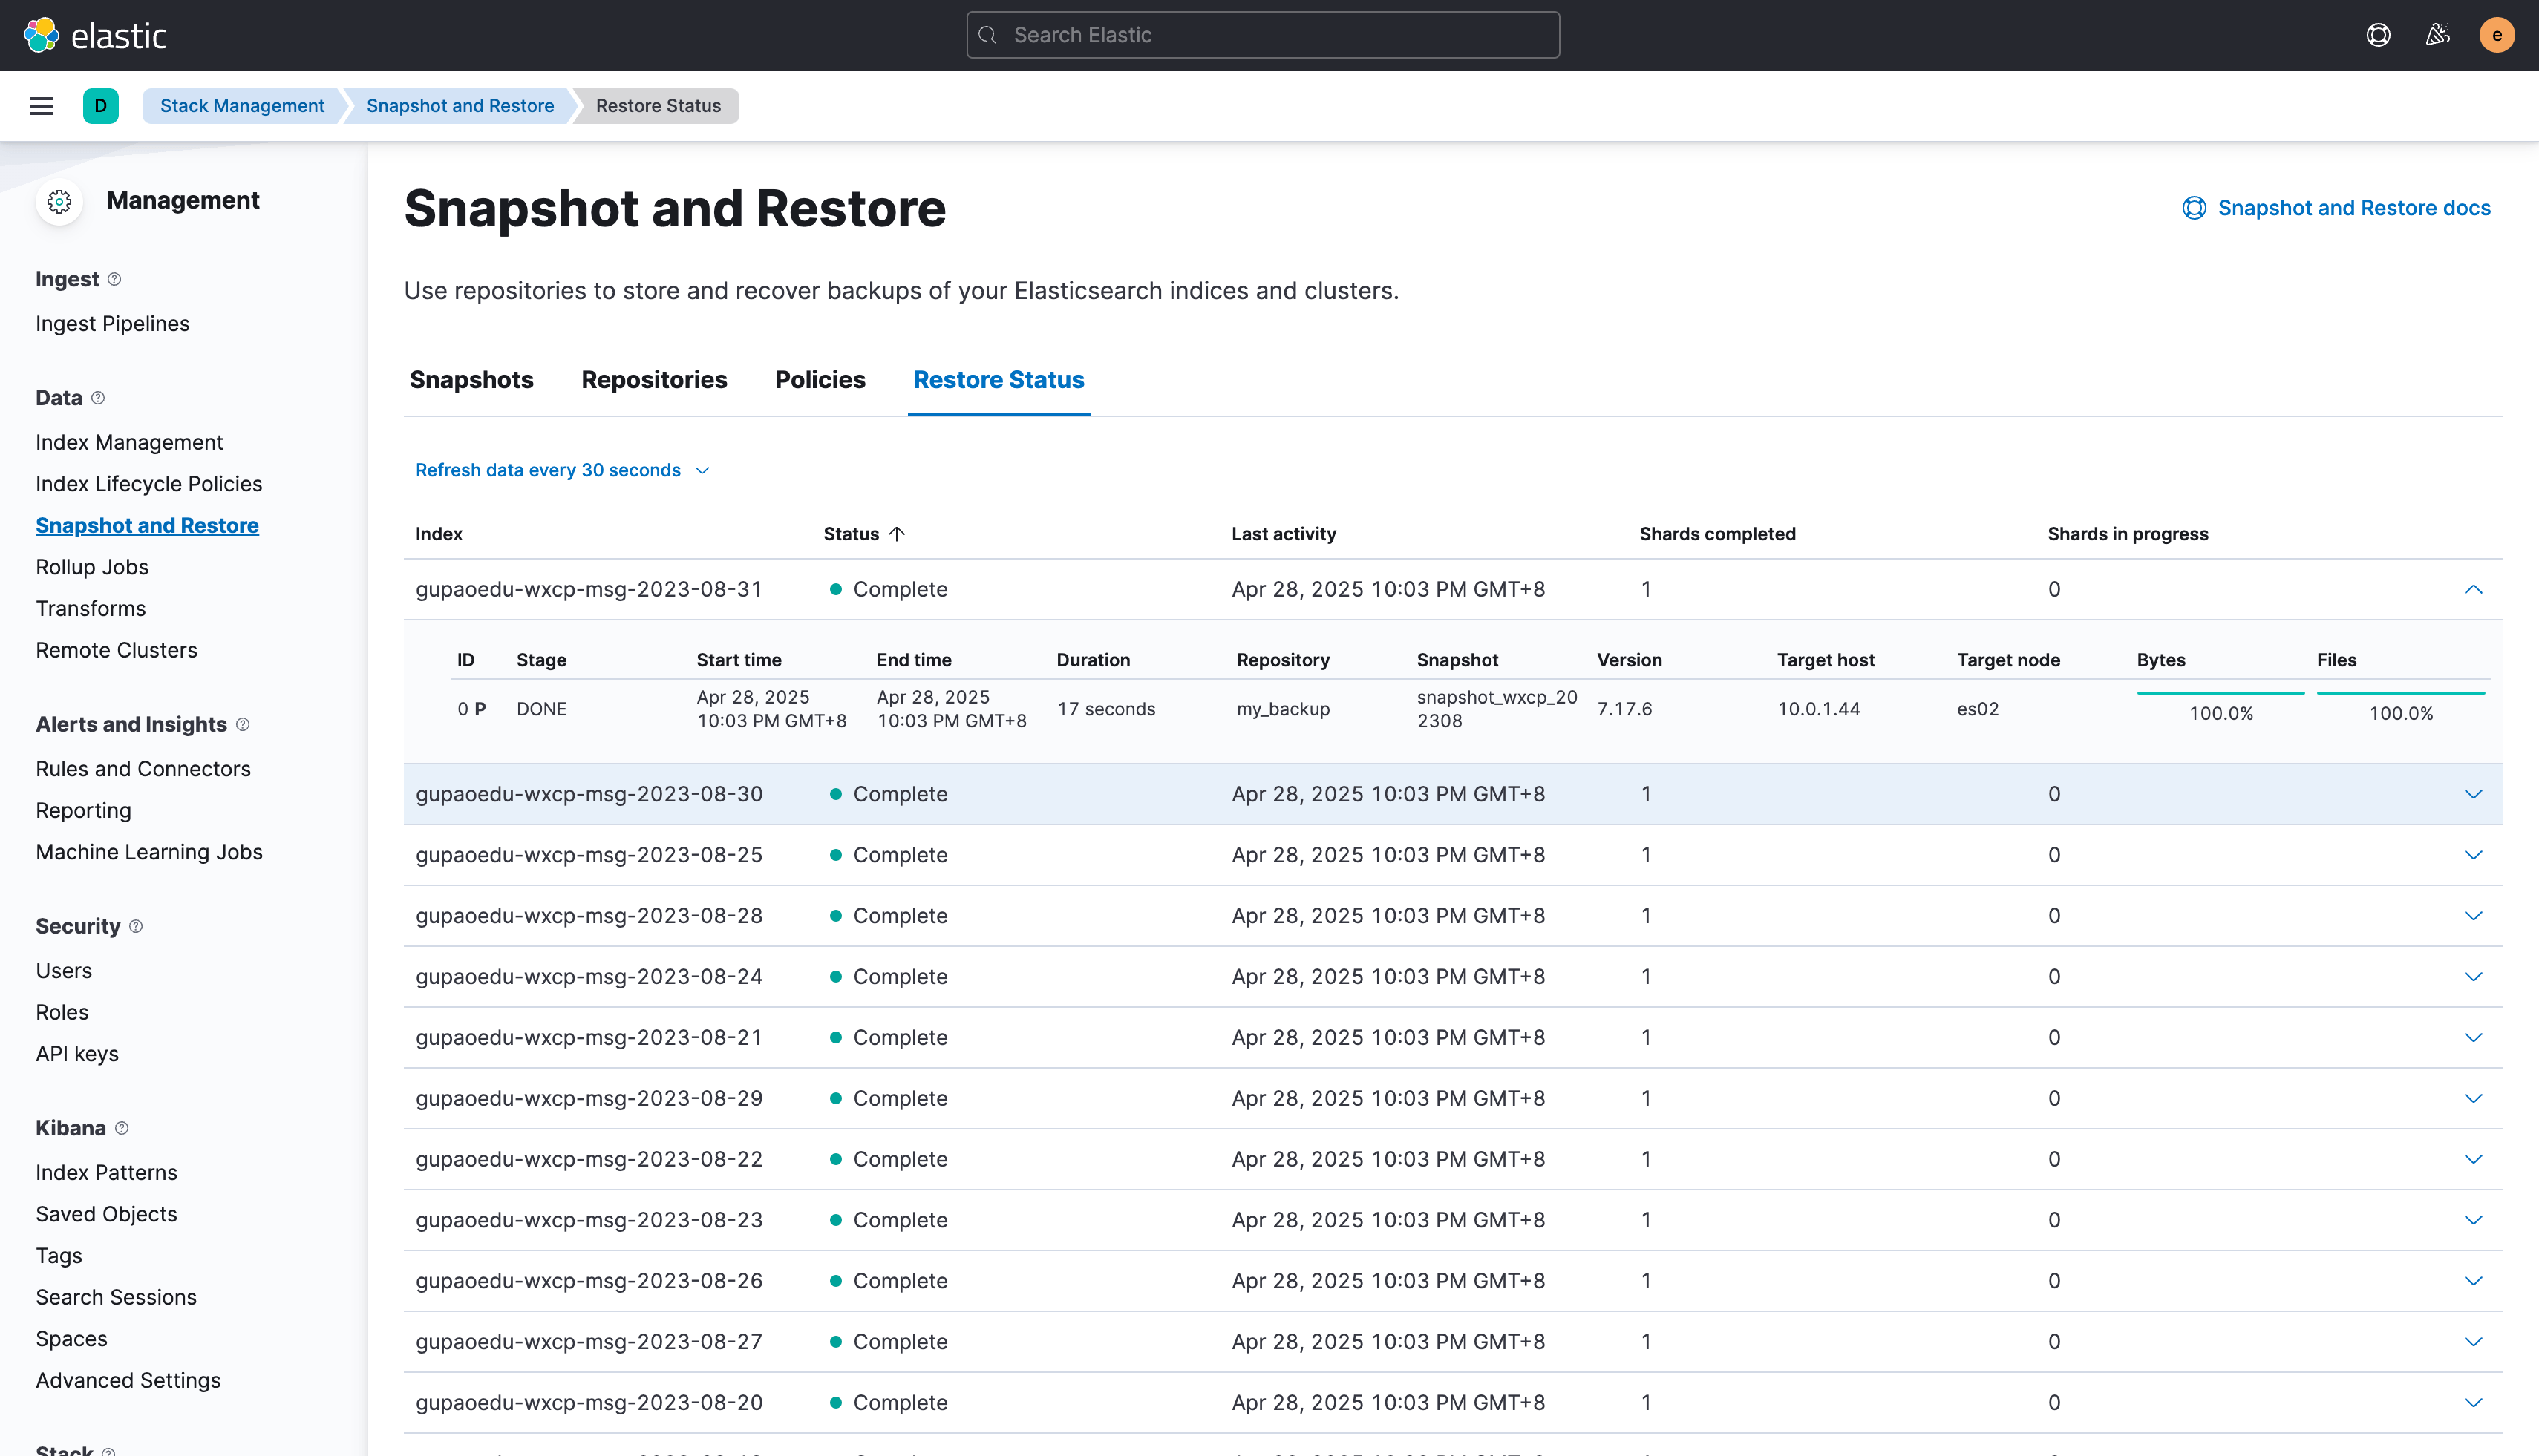Click help icon next to Ingest
Screen dimensions: 2539x1456
coord(114,279)
